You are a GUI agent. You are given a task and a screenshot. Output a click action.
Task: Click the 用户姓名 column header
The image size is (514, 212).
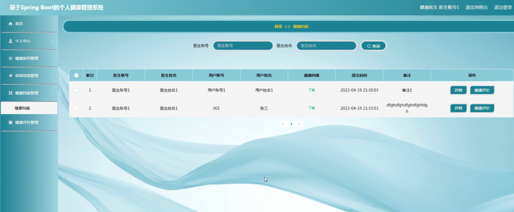264,75
